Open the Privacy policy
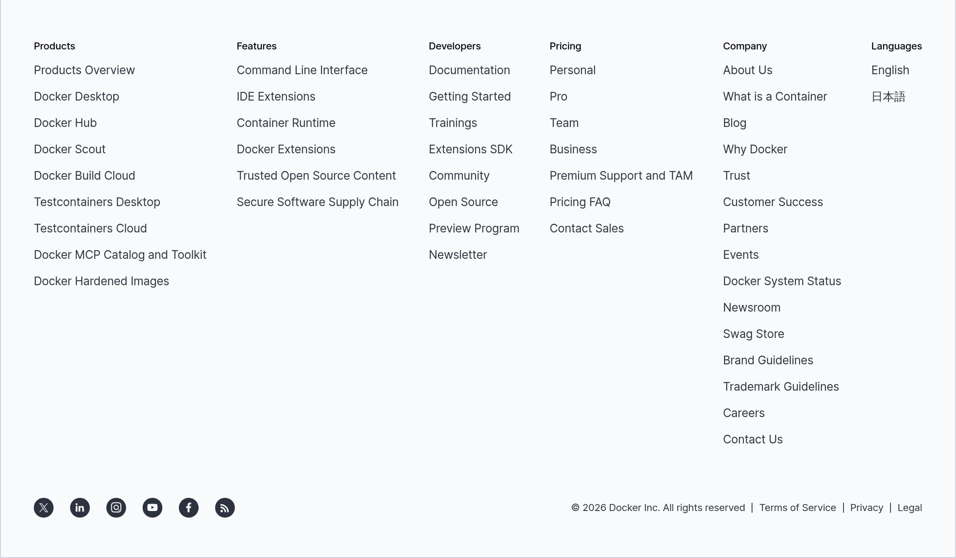Screen dimensions: 956x558 [866, 508]
